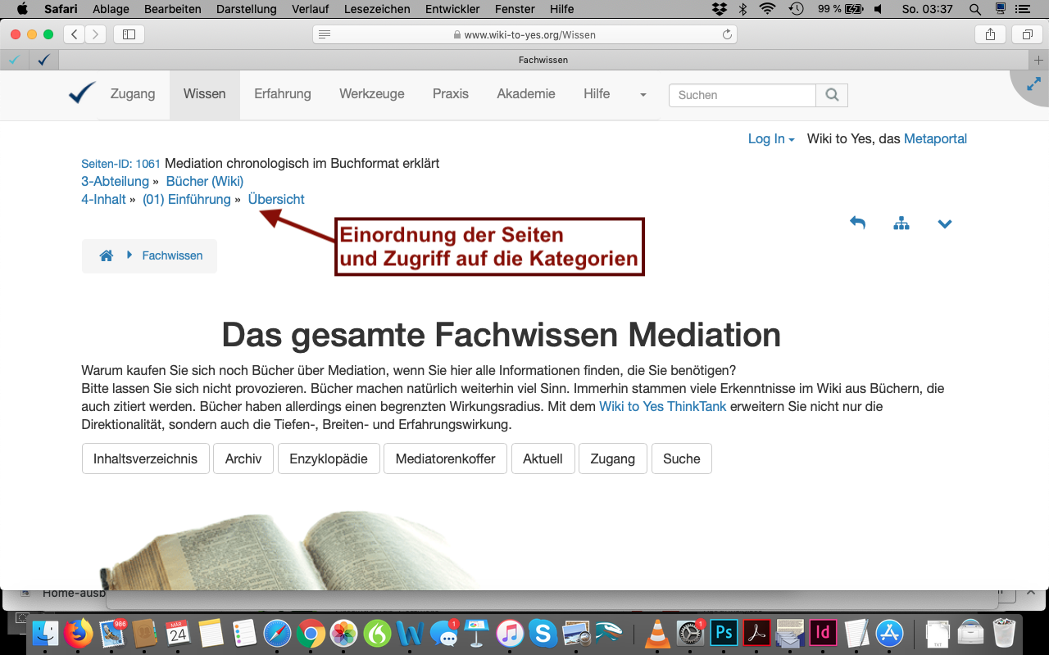Click the fullscreen expand arrows icon
This screenshot has height=655, width=1049.
click(x=1033, y=84)
